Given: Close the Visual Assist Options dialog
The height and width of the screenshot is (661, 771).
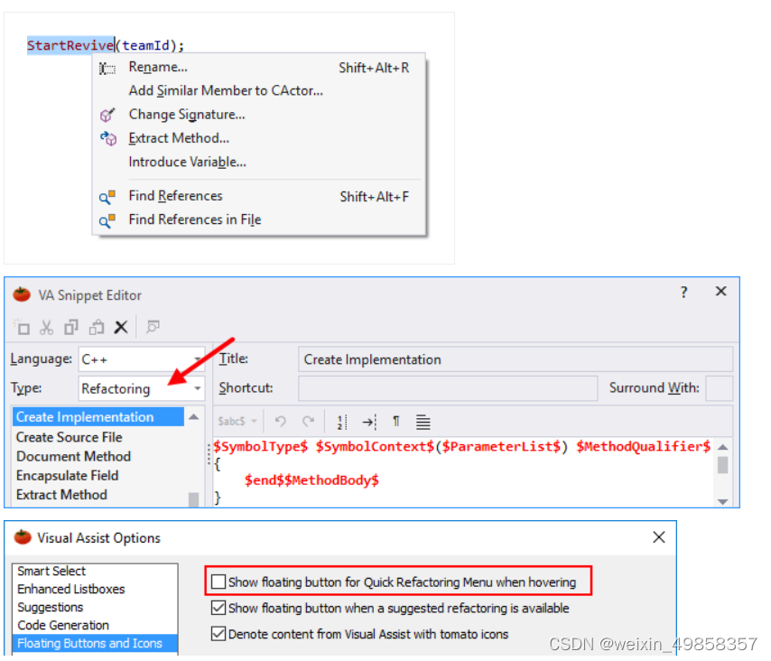Looking at the screenshot, I should coord(659,537).
